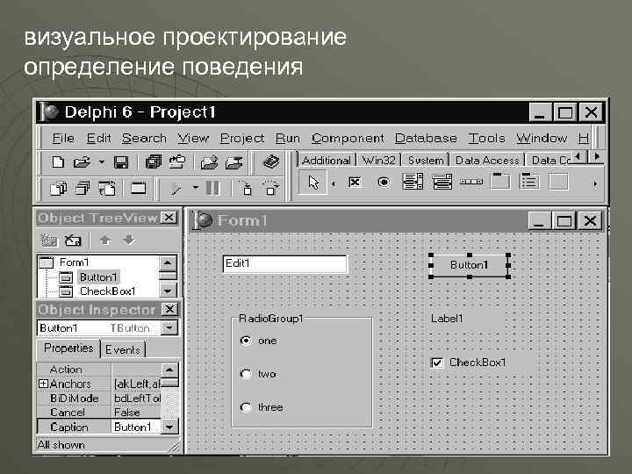Click the Save floppy disk icon

click(x=121, y=162)
